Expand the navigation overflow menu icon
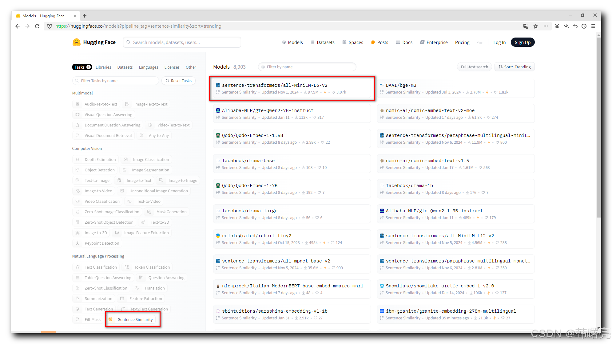The image size is (612, 344). (480, 42)
